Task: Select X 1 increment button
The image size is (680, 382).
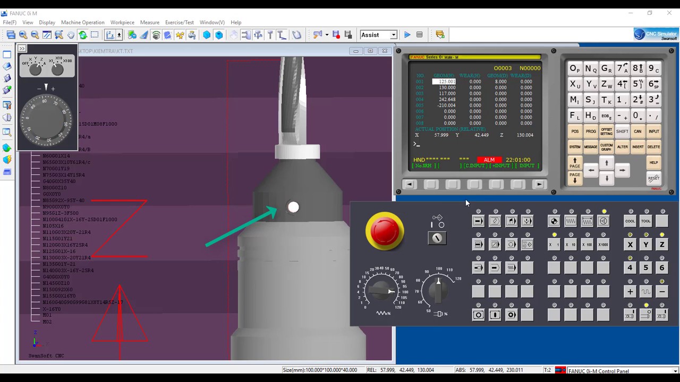Action: tap(554, 245)
